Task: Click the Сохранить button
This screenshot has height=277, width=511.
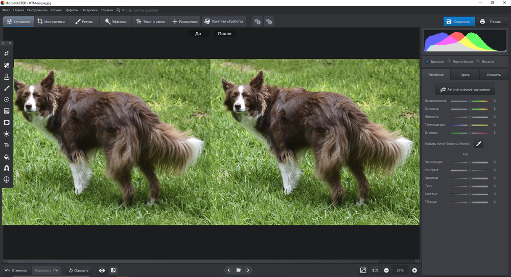Action: coord(458,21)
